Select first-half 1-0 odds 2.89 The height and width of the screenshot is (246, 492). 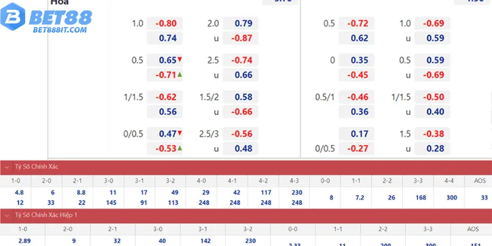(24, 241)
